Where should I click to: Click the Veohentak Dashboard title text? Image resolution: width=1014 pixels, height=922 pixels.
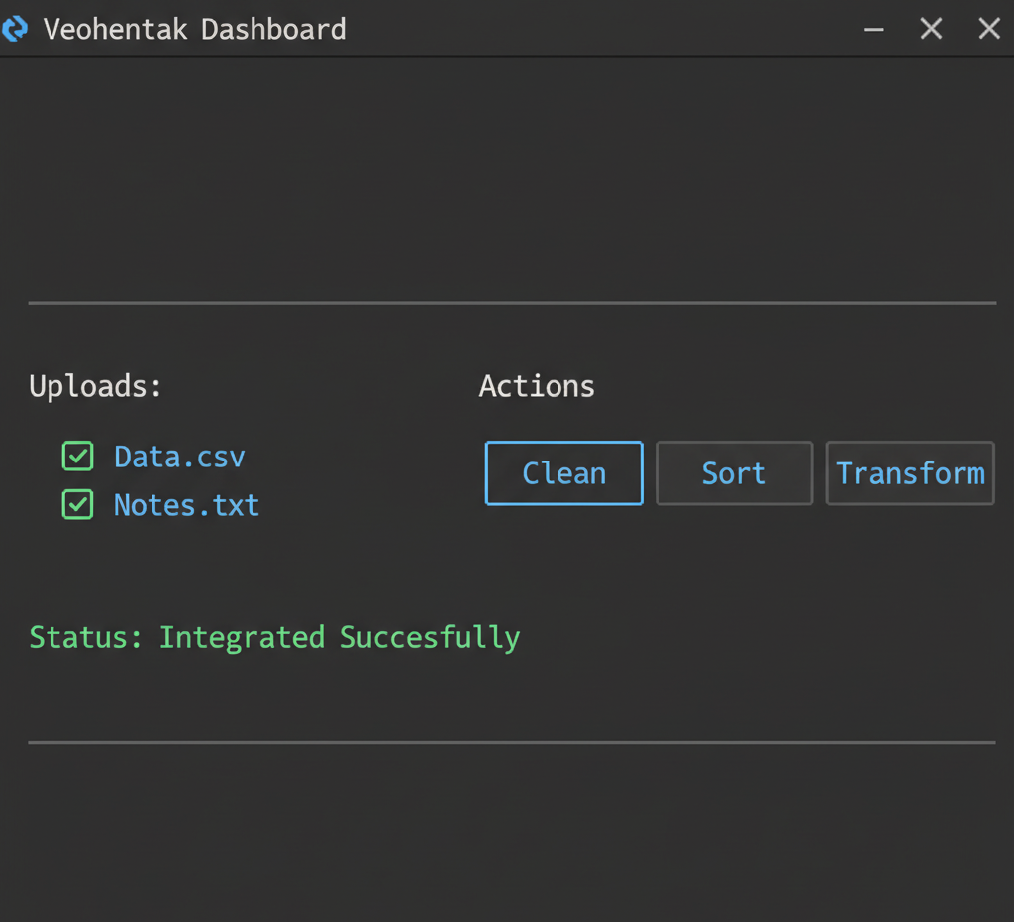(x=194, y=29)
